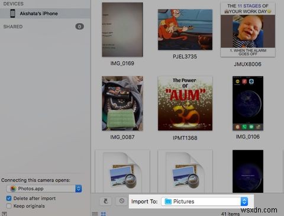Click the circular delete button in toolbar
The image size is (284, 216).
pos(122,201)
